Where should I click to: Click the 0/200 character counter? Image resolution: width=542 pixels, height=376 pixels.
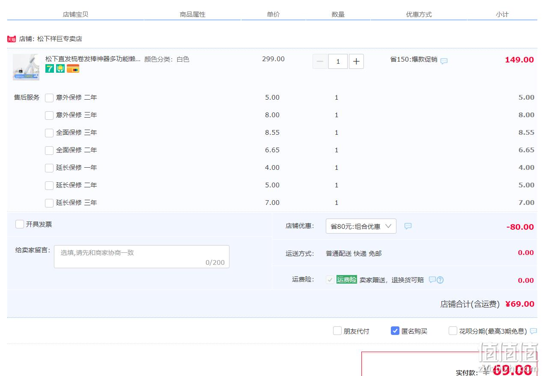pos(215,263)
